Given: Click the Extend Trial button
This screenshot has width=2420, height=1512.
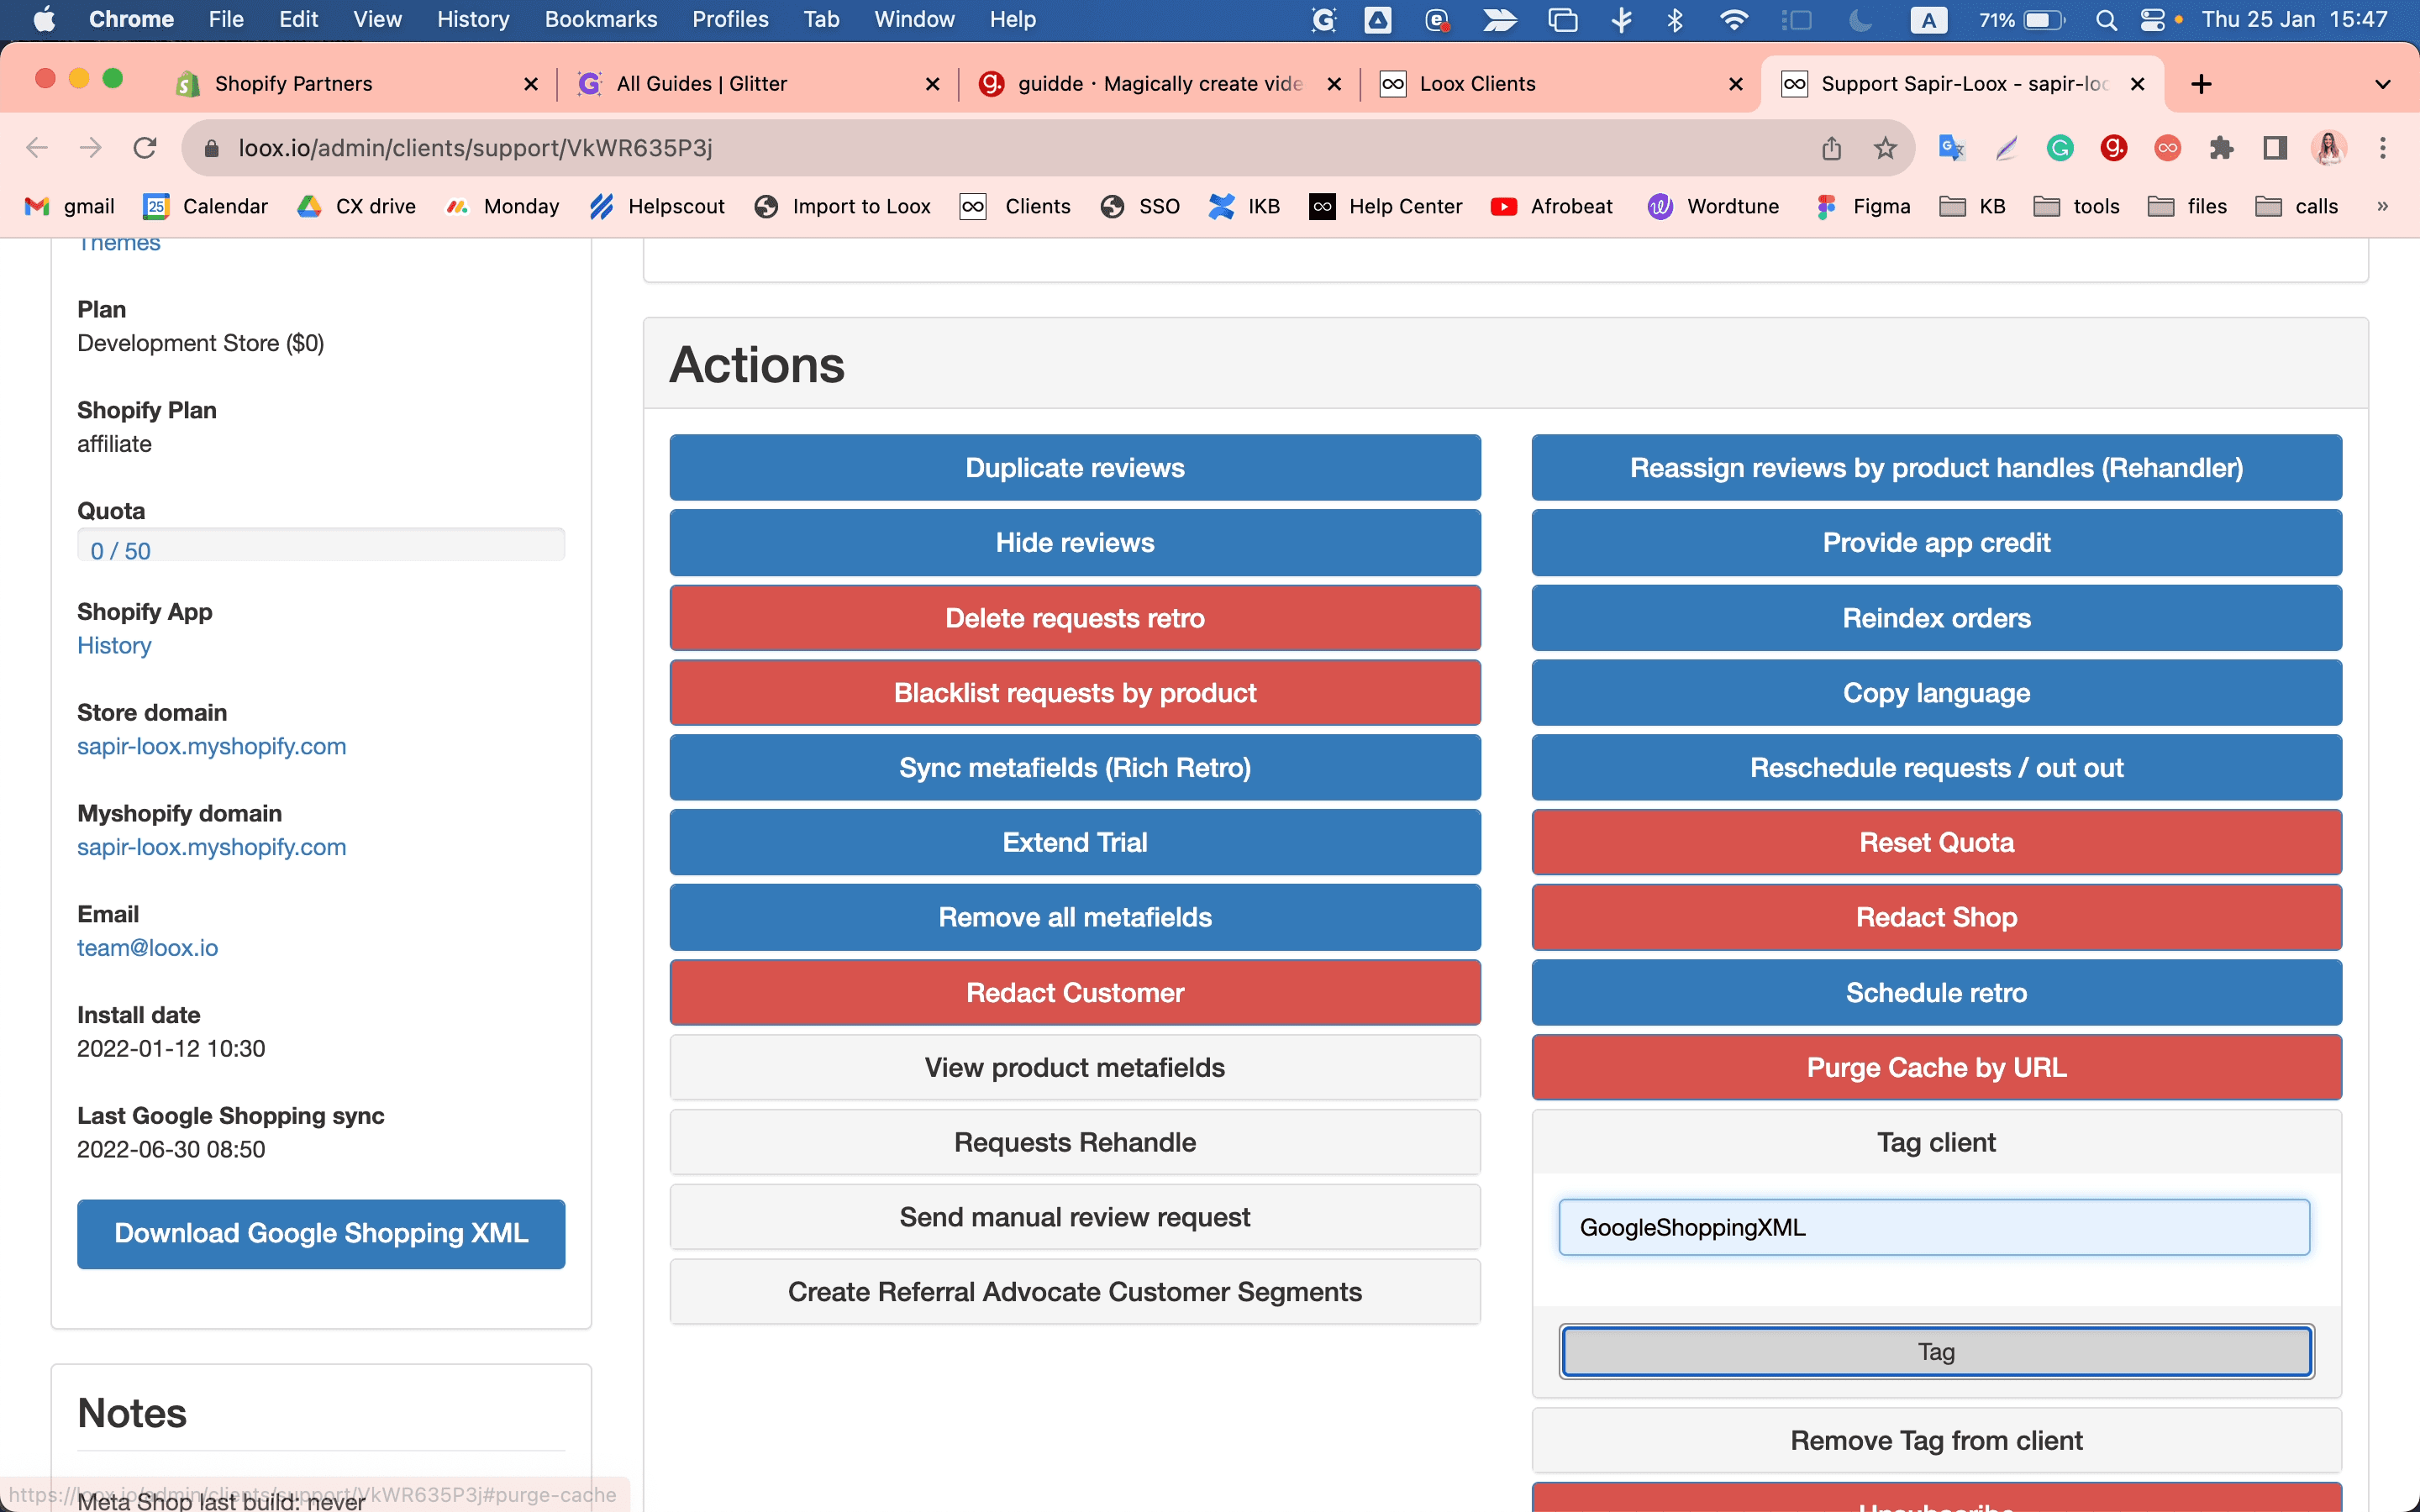Looking at the screenshot, I should (1075, 842).
